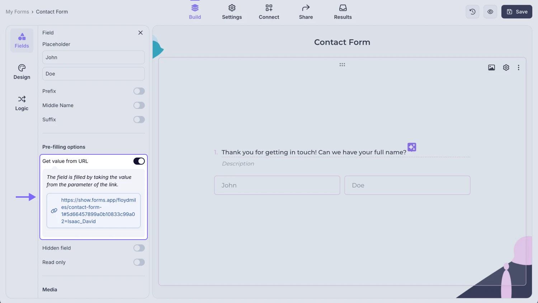Navigate to My Forms breadcrumb
The width and height of the screenshot is (538, 303).
click(17, 12)
